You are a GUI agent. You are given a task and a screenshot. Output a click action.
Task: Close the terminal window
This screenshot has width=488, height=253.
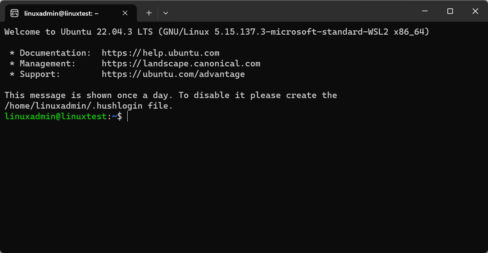(475, 11)
